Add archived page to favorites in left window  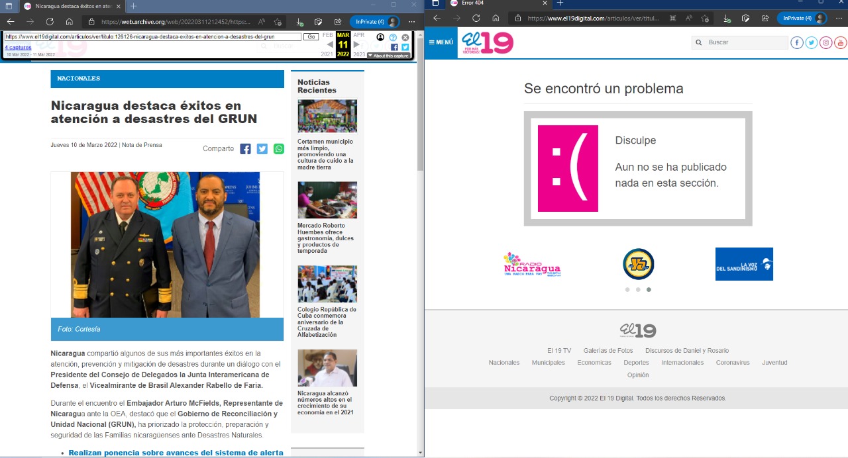[278, 21]
